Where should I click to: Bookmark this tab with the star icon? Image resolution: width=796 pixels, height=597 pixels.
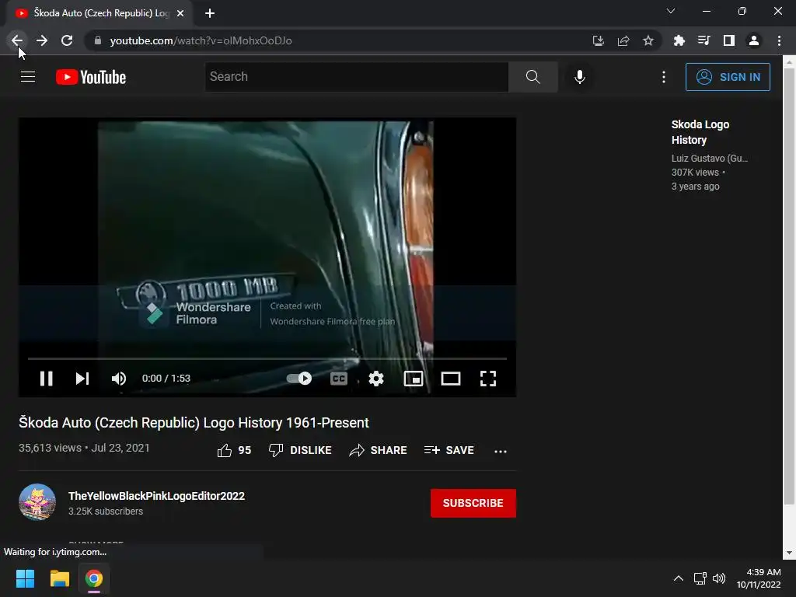point(648,40)
